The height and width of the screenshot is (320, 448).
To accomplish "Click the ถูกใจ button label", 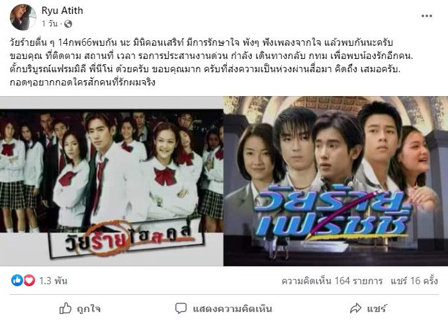I will pyautogui.click(x=89, y=309).
